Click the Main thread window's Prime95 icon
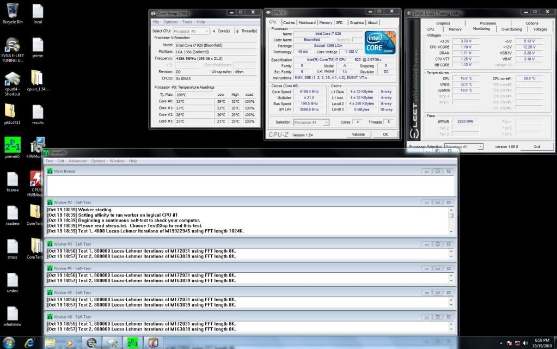This screenshot has width=557, height=349. [50, 172]
